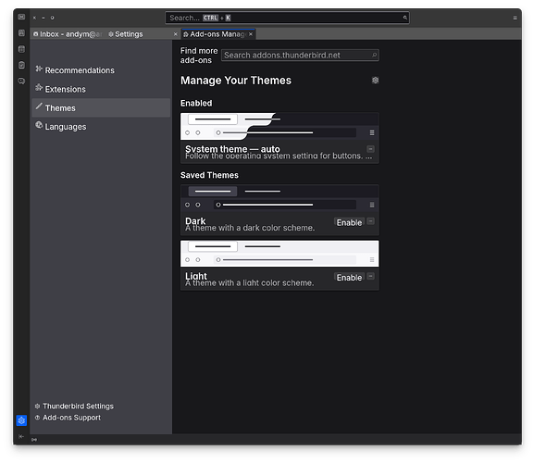Image resolution: width=534 pixels, height=463 pixels.
Task: Click the addons.thunderbird.net search field
Action: point(300,56)
